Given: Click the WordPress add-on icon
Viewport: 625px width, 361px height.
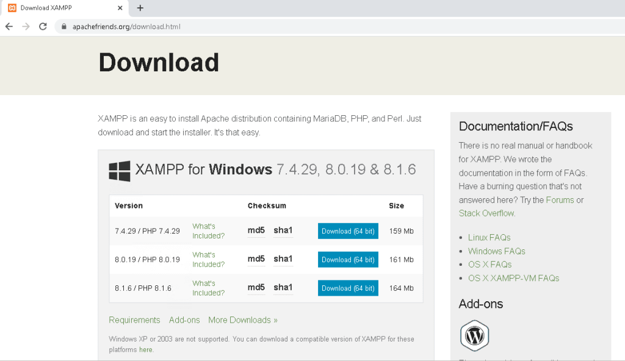Looking at the screenshot, I should (474, 335).
